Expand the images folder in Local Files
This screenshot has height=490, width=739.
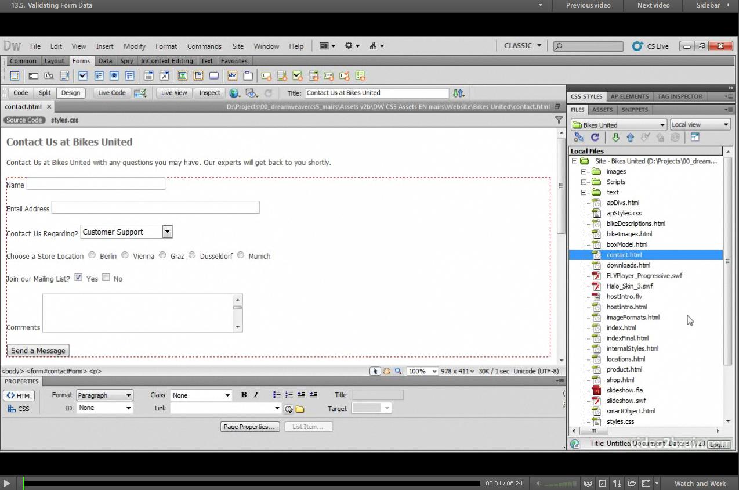[584, 171]
